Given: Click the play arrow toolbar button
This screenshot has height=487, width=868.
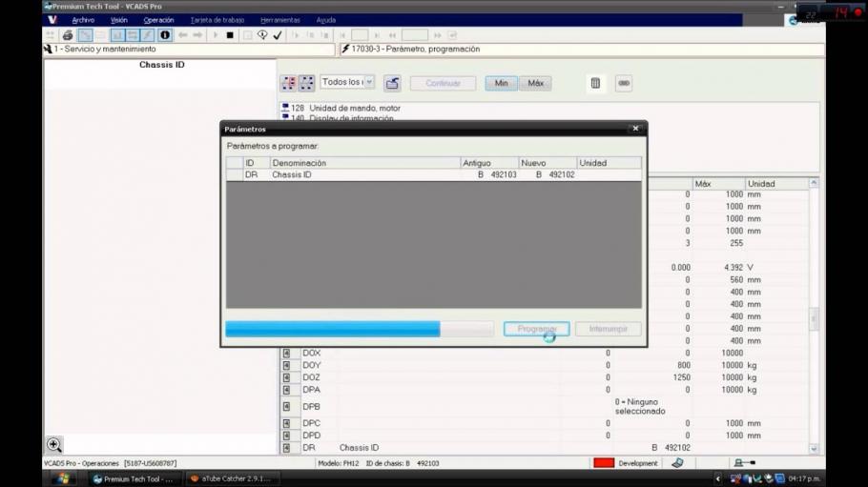Looking at the screenshot, I should click(x=216, y=35).
